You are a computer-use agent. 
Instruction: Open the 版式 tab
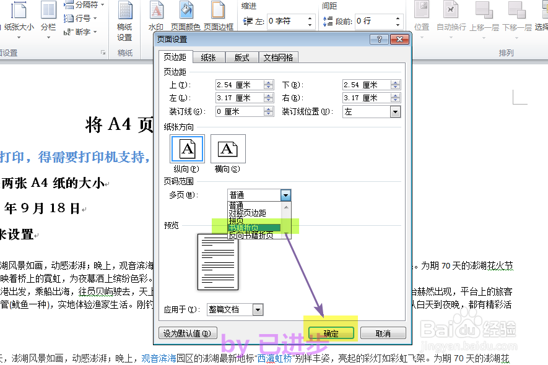241,57
